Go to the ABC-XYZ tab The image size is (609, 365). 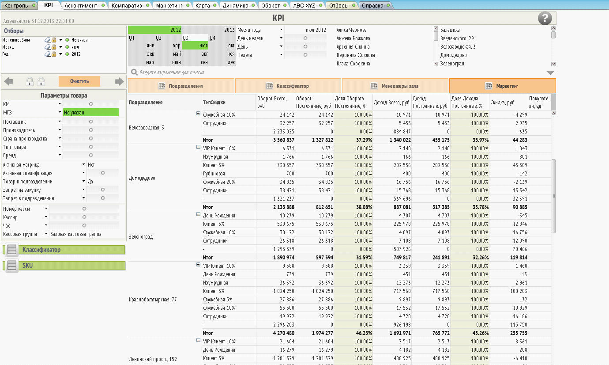(307, 5)
